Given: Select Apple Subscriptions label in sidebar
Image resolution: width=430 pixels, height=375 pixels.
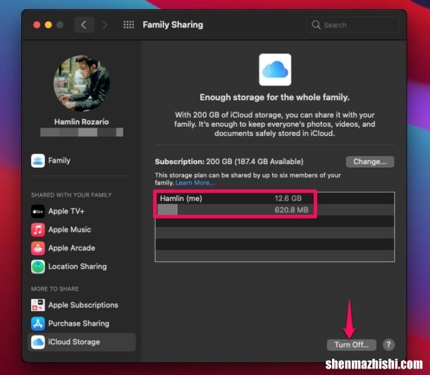Looking at the screenshot, I should 83,305.
